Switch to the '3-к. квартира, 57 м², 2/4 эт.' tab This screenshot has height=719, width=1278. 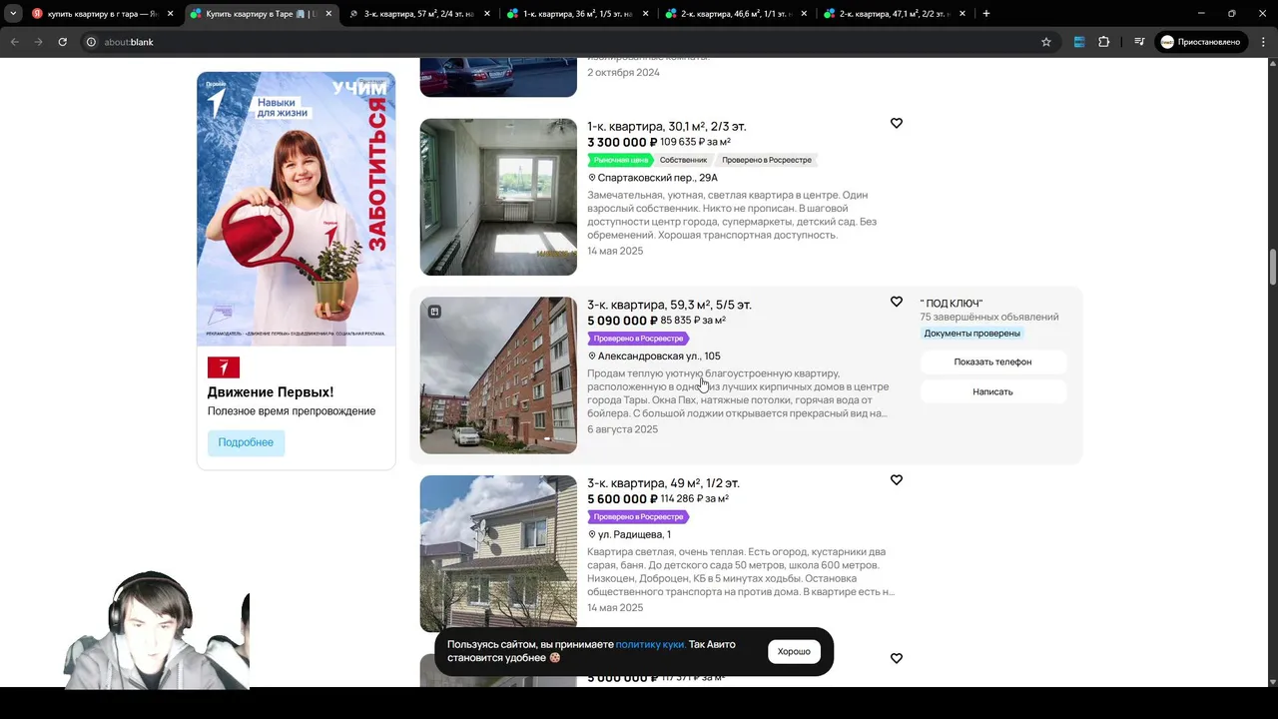419,14
